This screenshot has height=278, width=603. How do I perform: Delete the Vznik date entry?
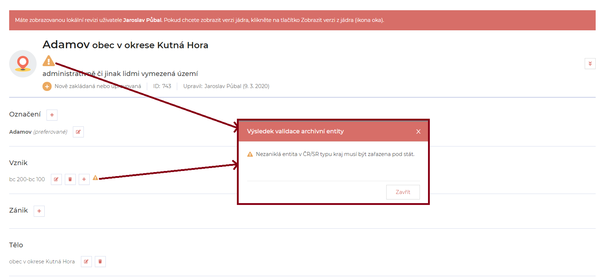[x=70, y=179]
